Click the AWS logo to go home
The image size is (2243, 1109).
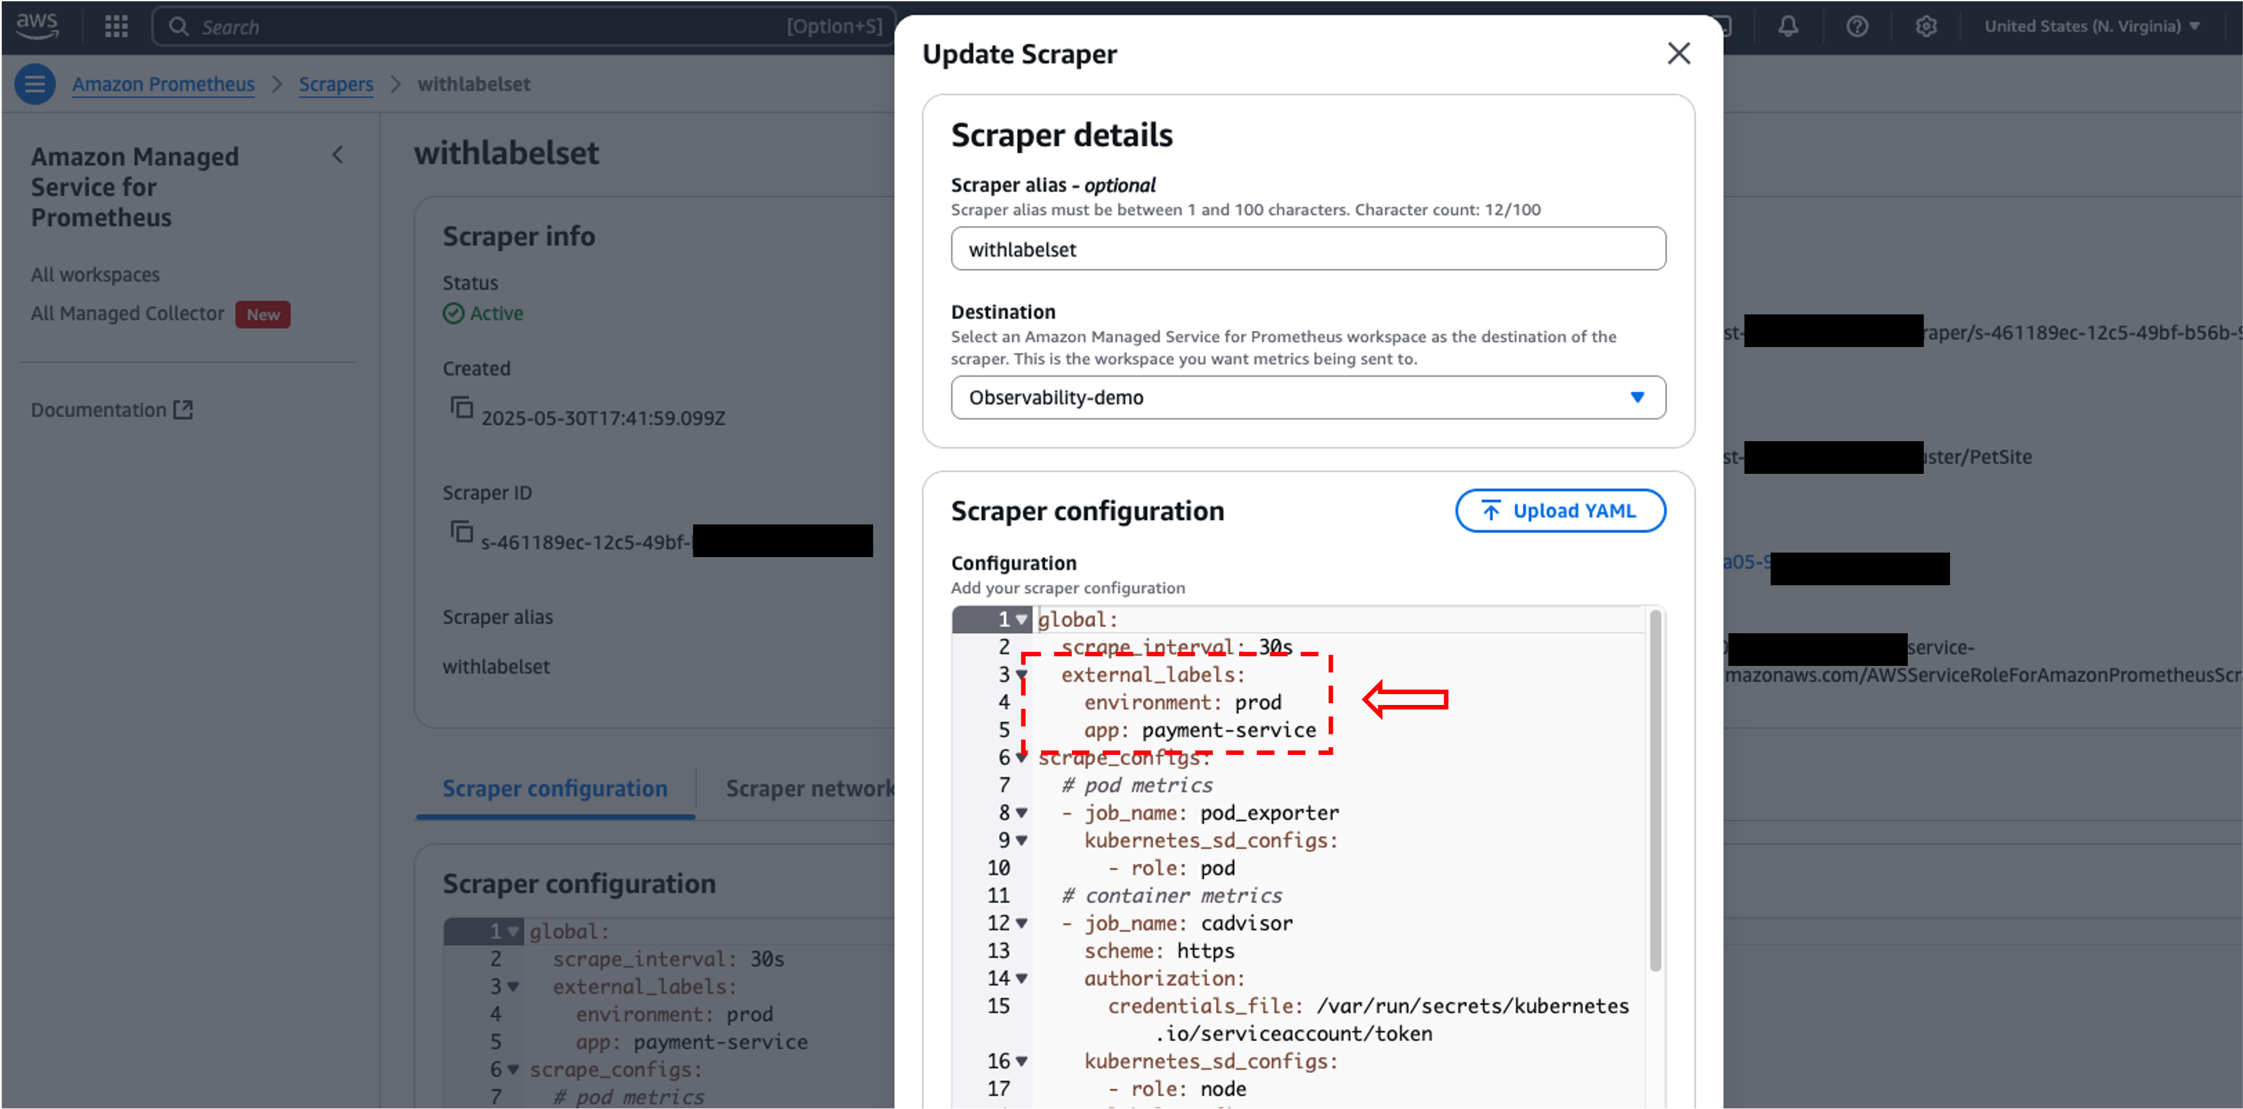tap(37, 26)
